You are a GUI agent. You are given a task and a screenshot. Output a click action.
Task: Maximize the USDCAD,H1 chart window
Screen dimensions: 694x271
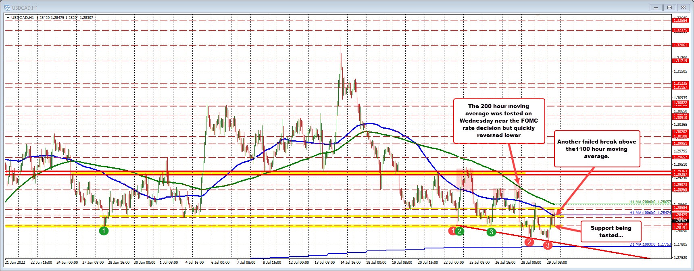tap(669, 7)
